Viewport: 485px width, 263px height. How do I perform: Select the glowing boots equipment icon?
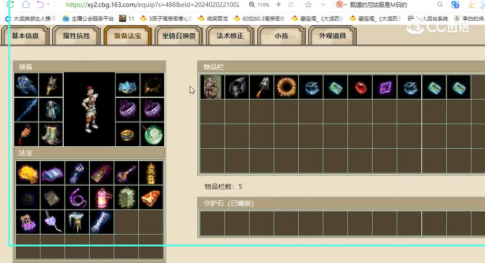coord(51,134)
